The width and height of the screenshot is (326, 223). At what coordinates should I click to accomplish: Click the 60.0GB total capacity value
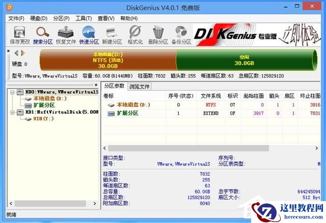coord(202,191)
